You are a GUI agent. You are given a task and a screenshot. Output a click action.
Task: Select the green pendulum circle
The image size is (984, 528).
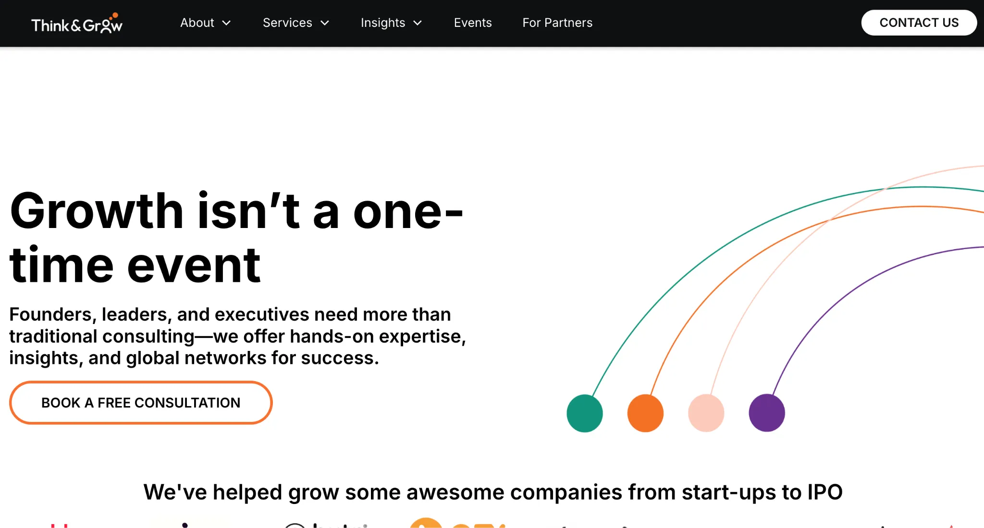(585, 413)
